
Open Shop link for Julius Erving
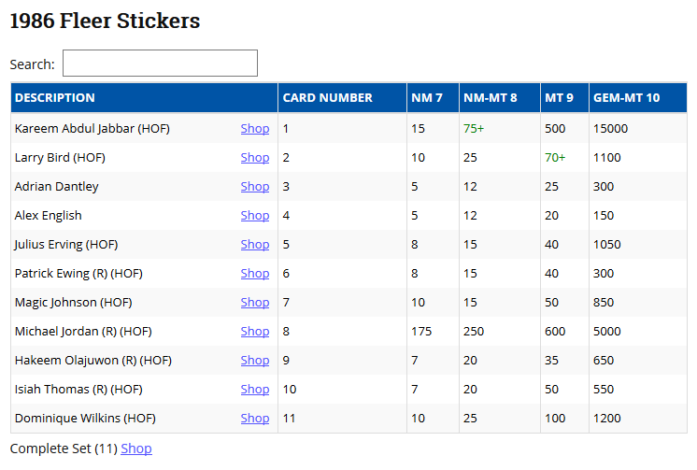coord(254,245)
